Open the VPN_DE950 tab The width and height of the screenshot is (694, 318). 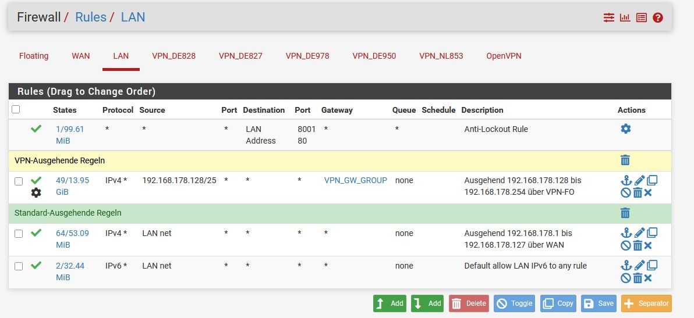(374, 56)
